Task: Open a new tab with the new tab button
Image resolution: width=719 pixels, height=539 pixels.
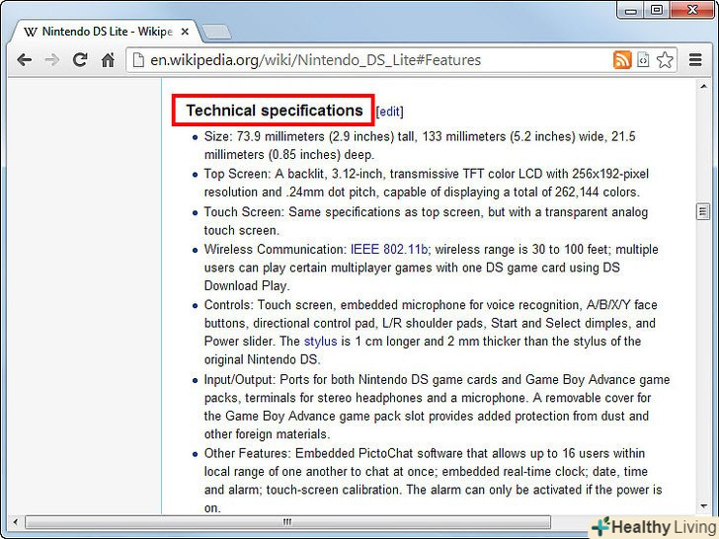Action: pyautogui.click(x=216, y=32)
